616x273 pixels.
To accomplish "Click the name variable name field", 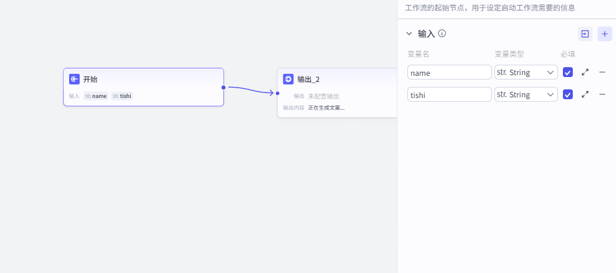I will 449,72.
